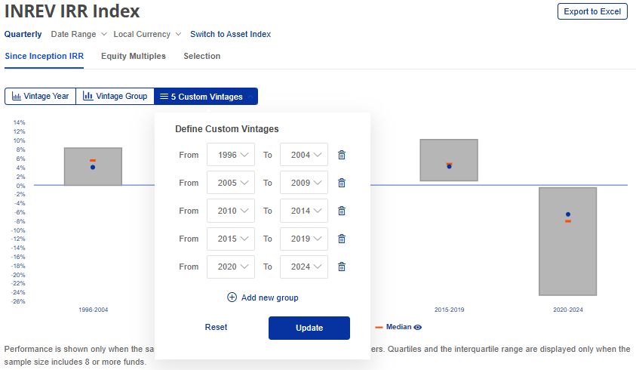Delete the 2005 to 2009 vintage group
The image size is (636, 370).
[342, 183]
